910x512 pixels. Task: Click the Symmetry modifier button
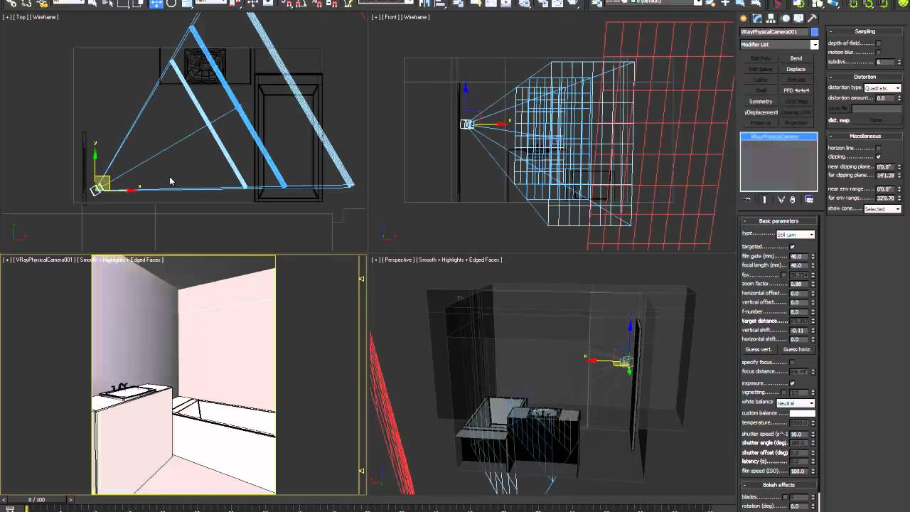click(x=761, y=102)
